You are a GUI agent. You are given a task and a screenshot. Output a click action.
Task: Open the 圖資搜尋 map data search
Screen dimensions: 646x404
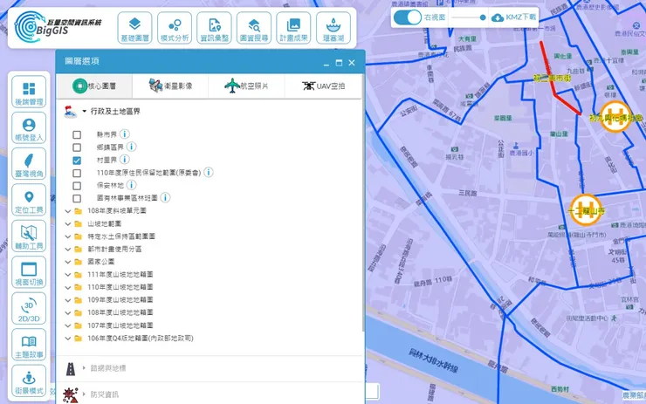(254, 28)
